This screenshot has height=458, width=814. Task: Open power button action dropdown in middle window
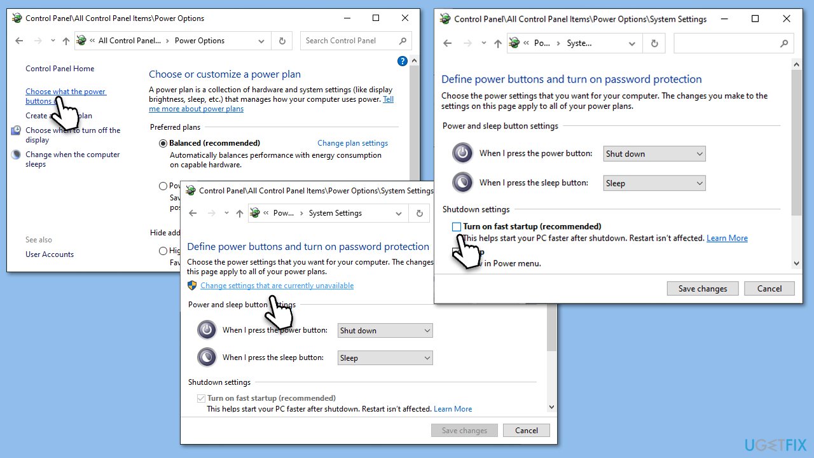coord(385,330)
